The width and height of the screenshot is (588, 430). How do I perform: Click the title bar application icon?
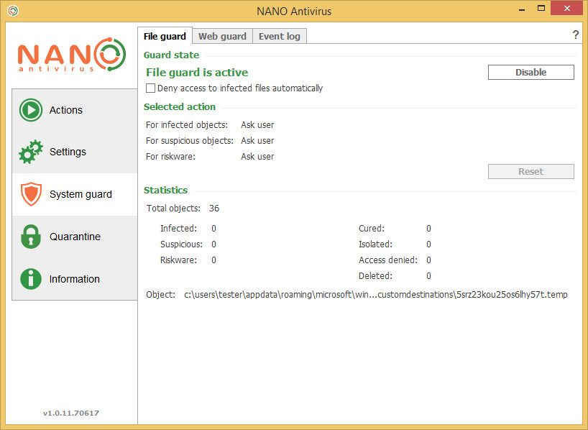click(13, 11)
